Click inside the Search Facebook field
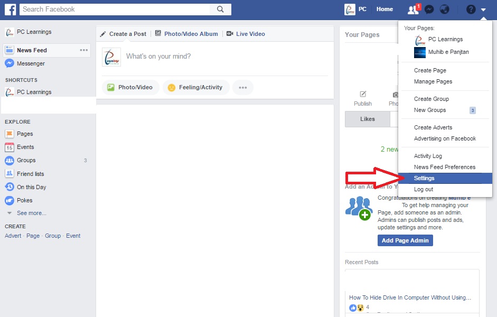Screen dimensions: 497x317 click(x=115, y=9)
